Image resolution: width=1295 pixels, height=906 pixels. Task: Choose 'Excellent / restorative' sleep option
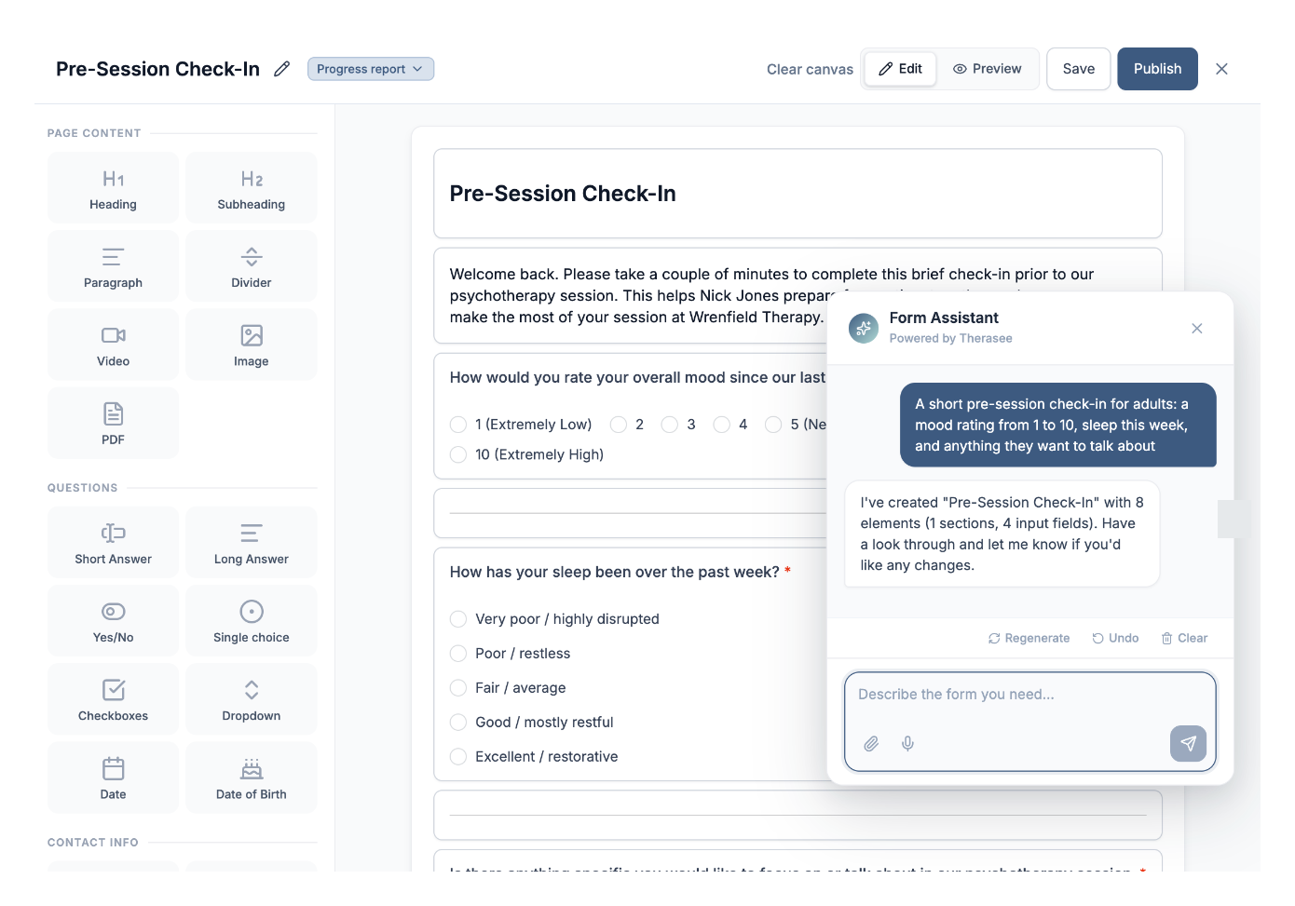[458, 757]
